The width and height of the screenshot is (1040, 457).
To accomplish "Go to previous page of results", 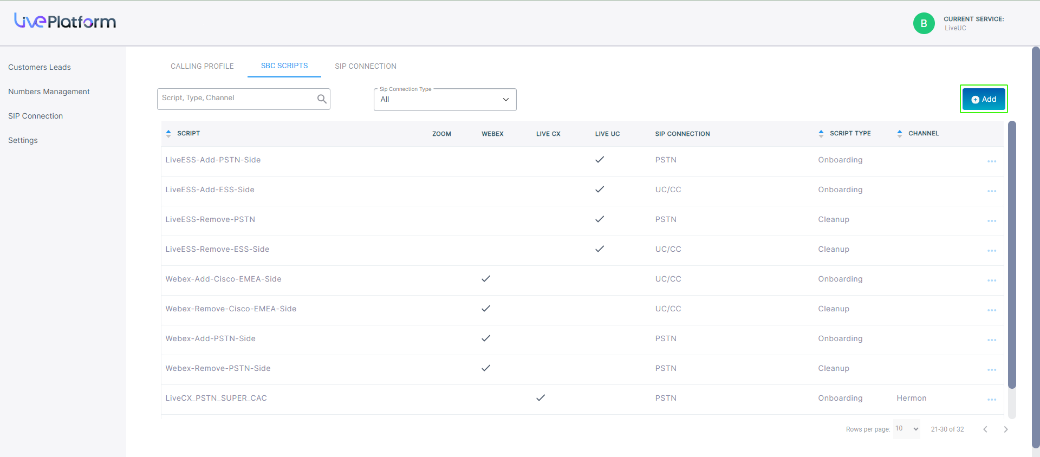I will tap(985, 429).
